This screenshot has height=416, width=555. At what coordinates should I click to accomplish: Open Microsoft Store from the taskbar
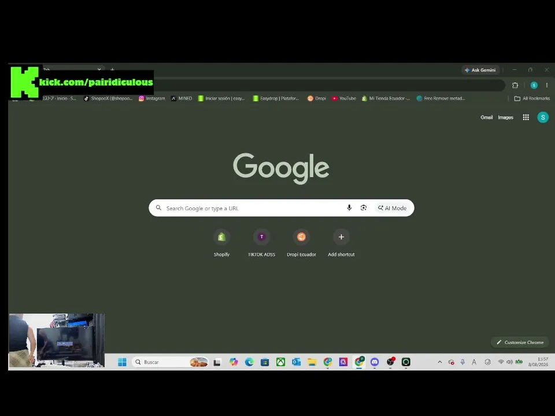pos(265,362)
